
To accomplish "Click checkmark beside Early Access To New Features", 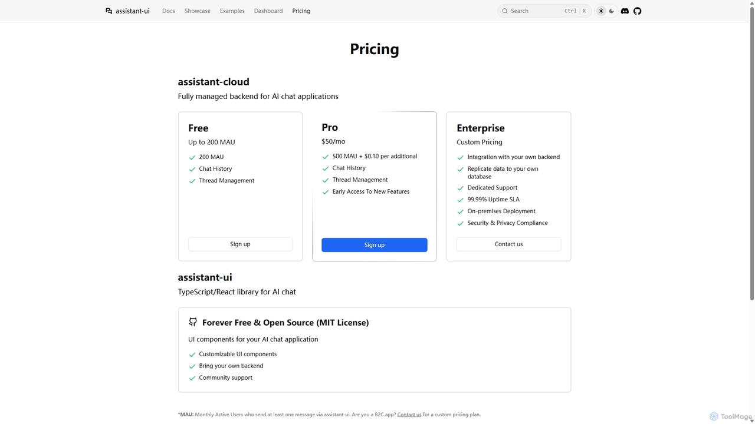I will tap(325, 192).
